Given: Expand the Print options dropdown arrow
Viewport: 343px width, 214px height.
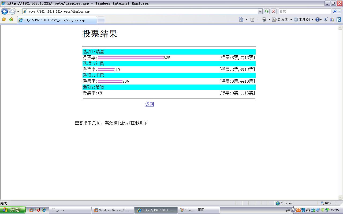Looking at the screenshot, I should click(269, 20).
